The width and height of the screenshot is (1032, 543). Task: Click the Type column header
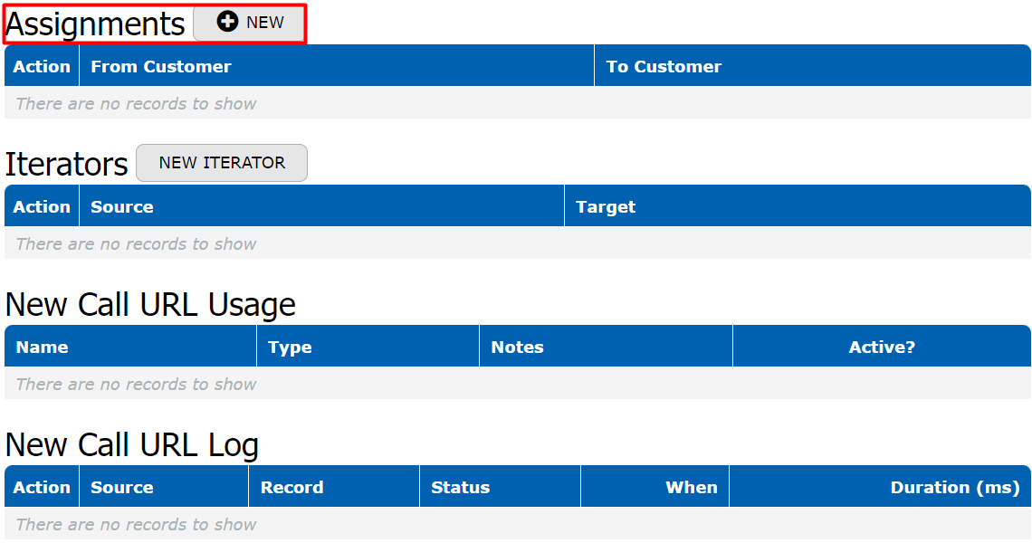[368, 347]
